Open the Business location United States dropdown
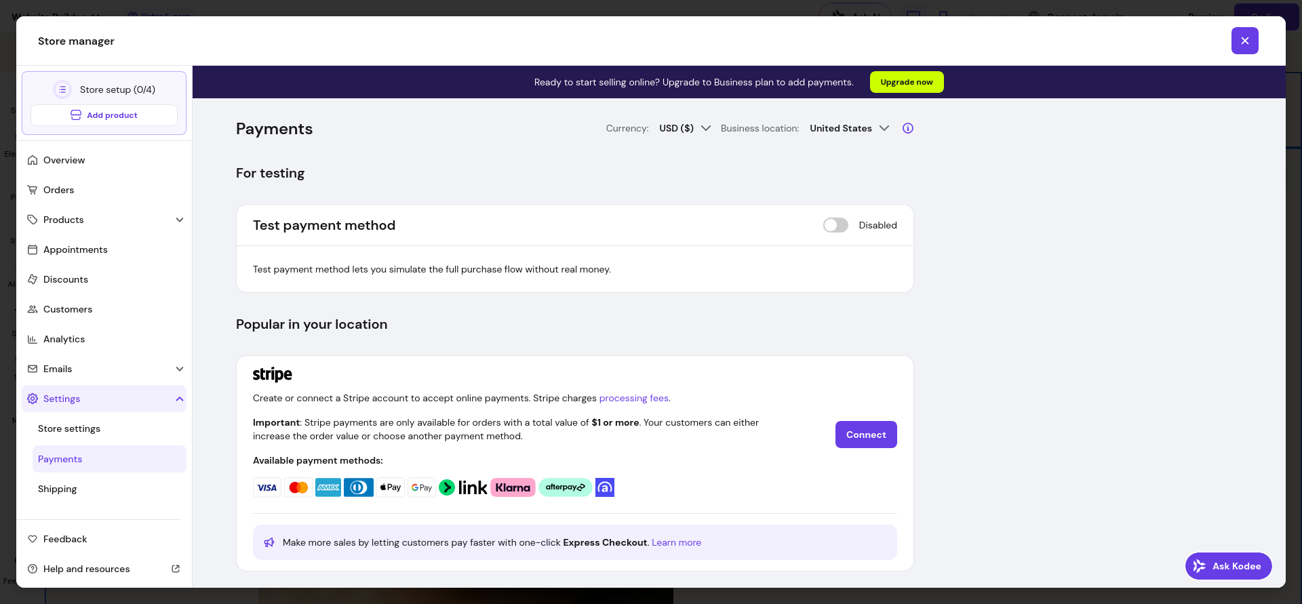The width and height of the screenshot is (1302, 604). point(850,128)
